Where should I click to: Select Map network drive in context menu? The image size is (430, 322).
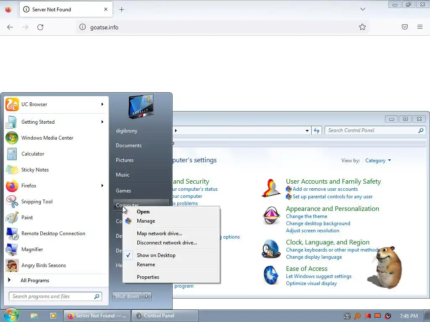pos(171,234)
